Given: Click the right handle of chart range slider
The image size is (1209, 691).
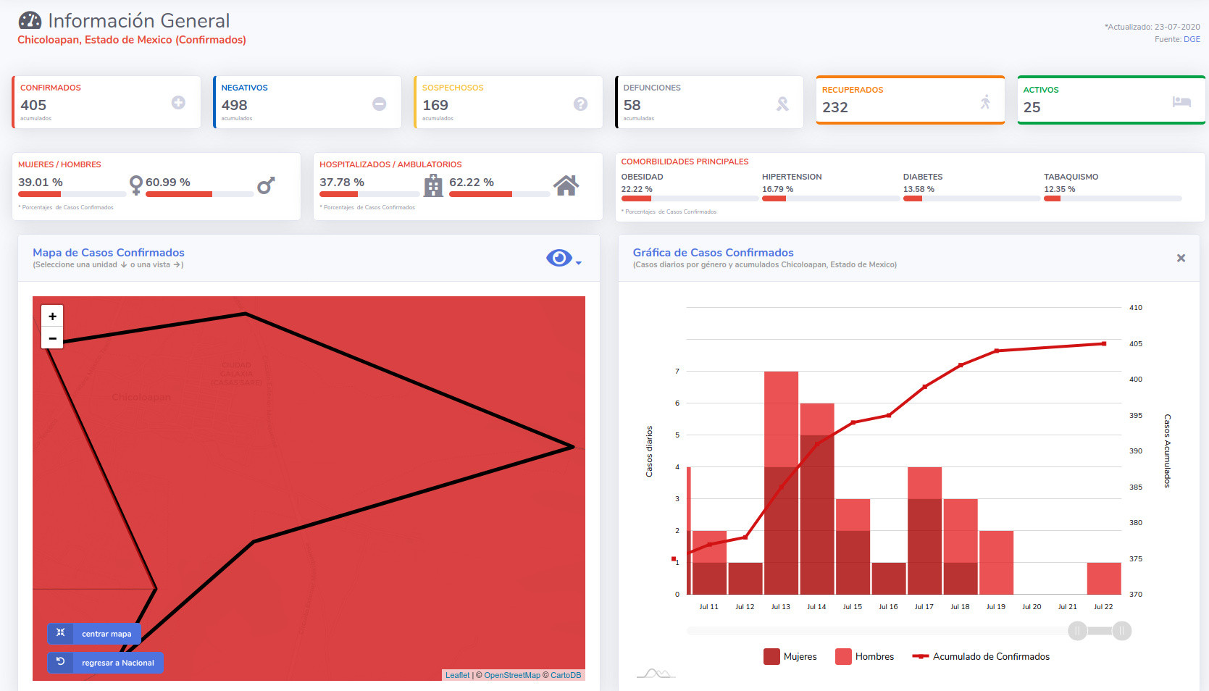Looking at the screenshot, I should point(1121,631).
